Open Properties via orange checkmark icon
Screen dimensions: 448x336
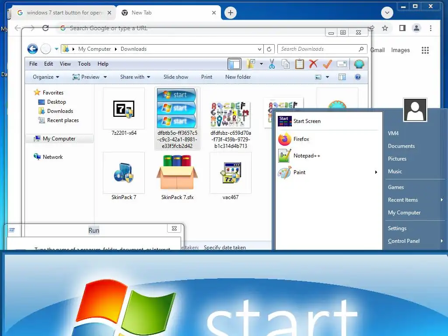coord(327,64)
